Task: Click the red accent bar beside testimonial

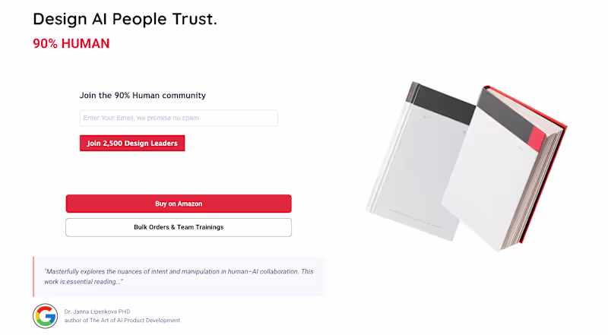Action: click(x=33, y=276)
